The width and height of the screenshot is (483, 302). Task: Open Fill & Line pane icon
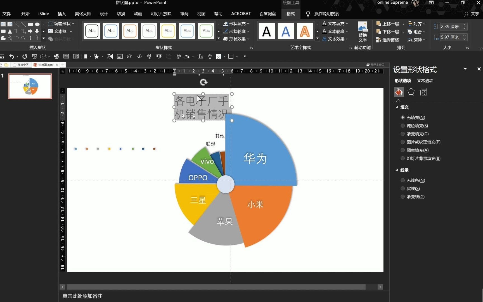point(399,92)
